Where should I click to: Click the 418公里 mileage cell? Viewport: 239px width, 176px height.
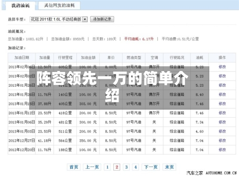65,113
